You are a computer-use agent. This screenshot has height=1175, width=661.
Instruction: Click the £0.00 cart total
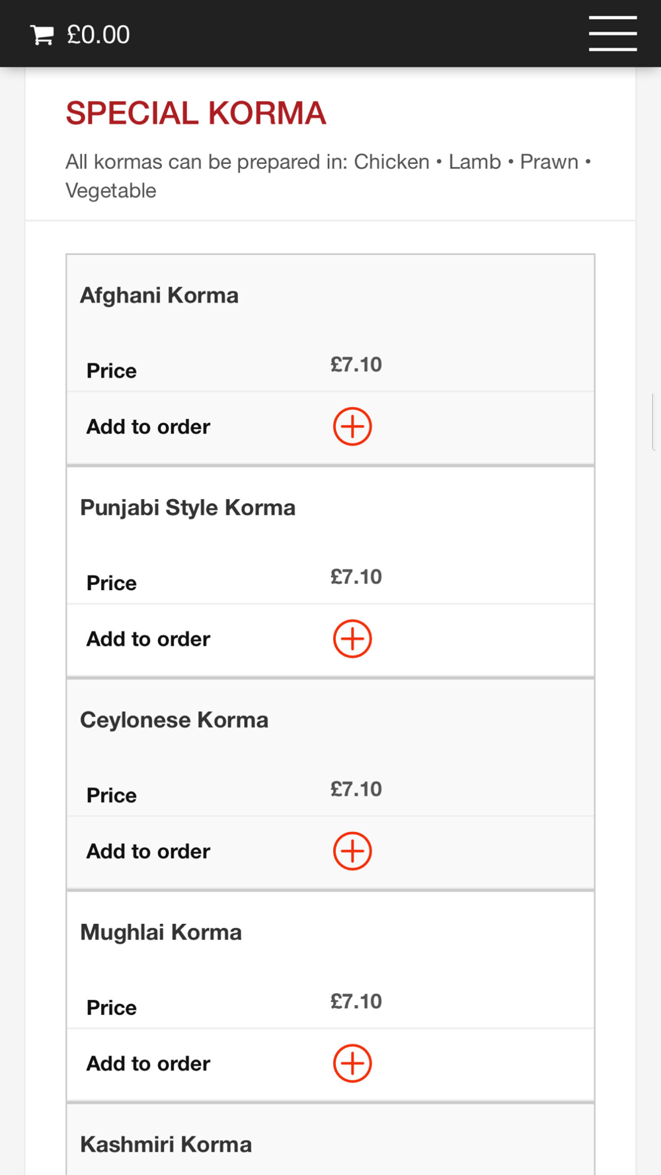[98, 35]
